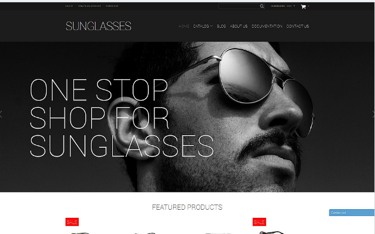Image resolution: width=375 pixels, height=234 pixels.
Task: Click the right red SALE badge
Action: point(259,222)
